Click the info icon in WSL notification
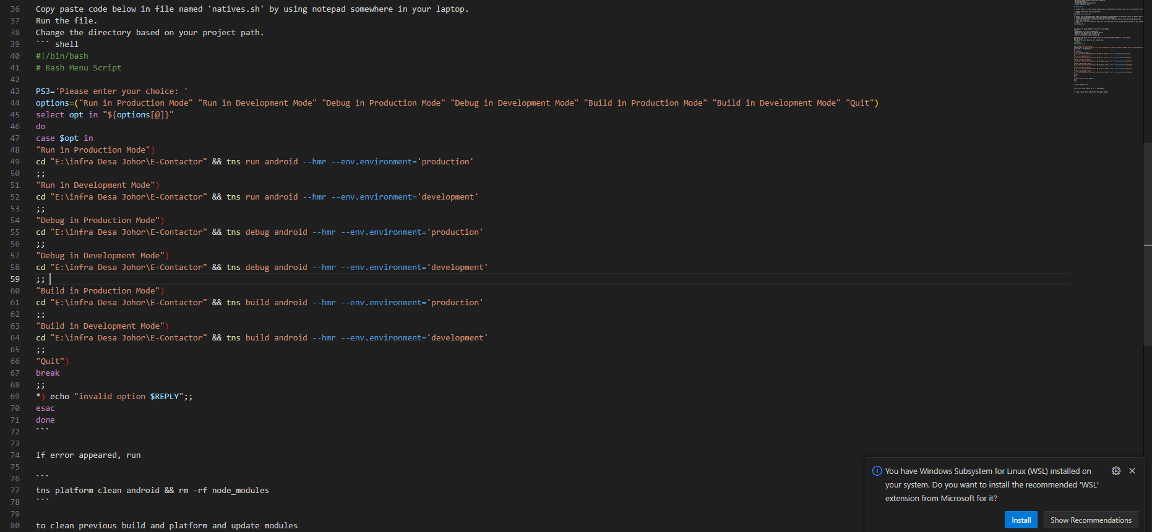Viewport: 1152px width, 532px height. coord(877,471)
